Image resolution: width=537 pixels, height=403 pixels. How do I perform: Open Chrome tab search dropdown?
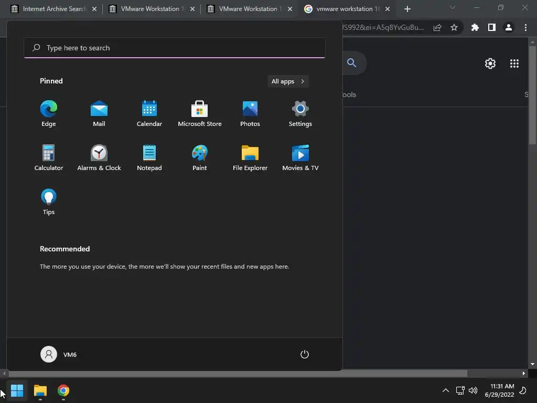click(x=453, y=7)
